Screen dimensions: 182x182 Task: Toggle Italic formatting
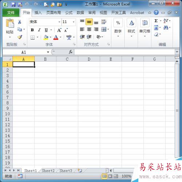tap(39, 30)
